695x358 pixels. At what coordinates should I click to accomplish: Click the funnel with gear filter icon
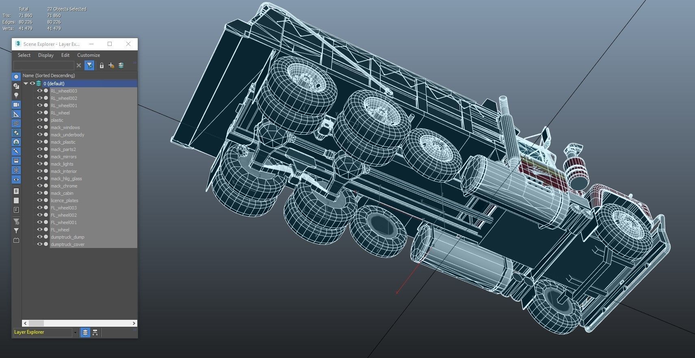[x=16, y=222]
